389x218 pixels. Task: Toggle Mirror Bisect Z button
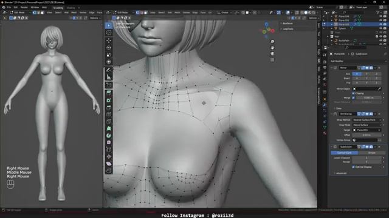(x=376, y=78)
